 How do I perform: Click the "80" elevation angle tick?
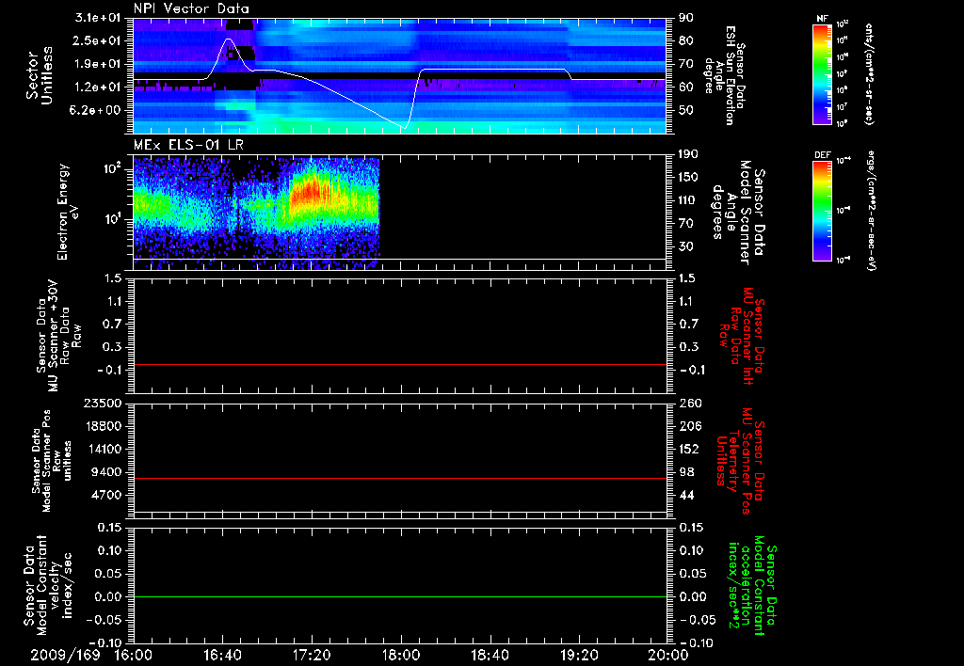[686, 40]
